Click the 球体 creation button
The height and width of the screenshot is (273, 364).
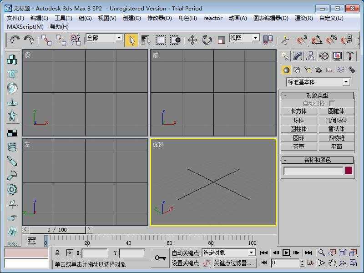[298, 120]
